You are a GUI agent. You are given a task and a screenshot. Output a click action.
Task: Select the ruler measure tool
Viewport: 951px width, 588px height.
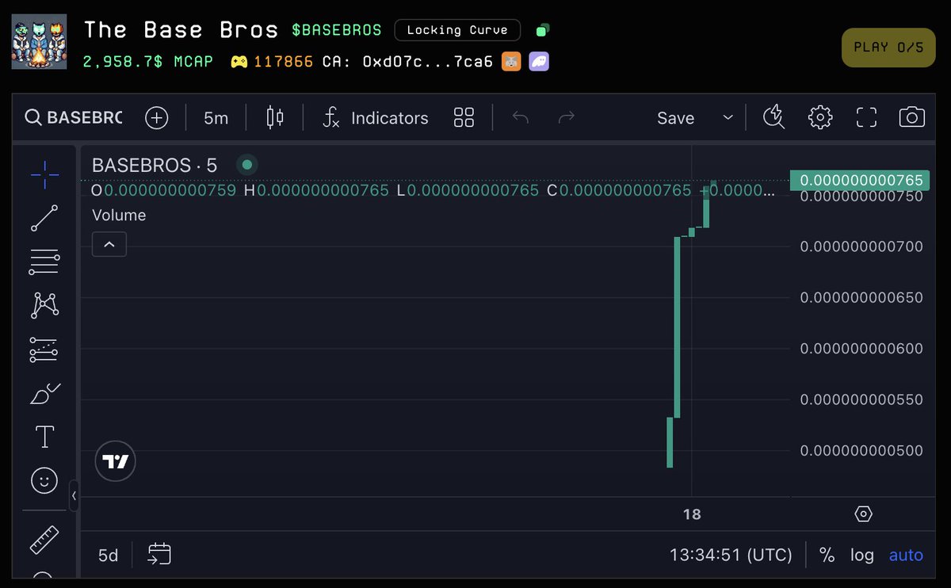44,540
